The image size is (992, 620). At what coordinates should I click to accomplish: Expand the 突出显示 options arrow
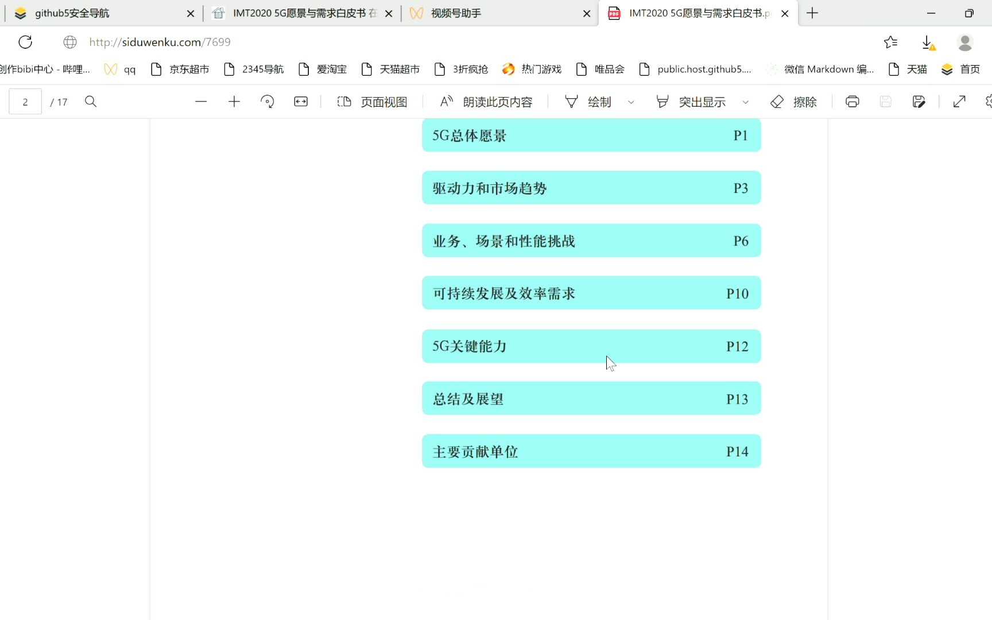pyautogui.click(x=746, y=102)
